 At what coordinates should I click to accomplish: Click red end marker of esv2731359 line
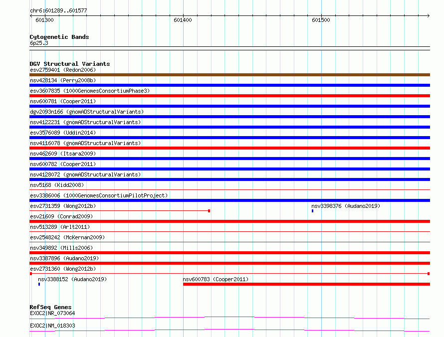209,211
